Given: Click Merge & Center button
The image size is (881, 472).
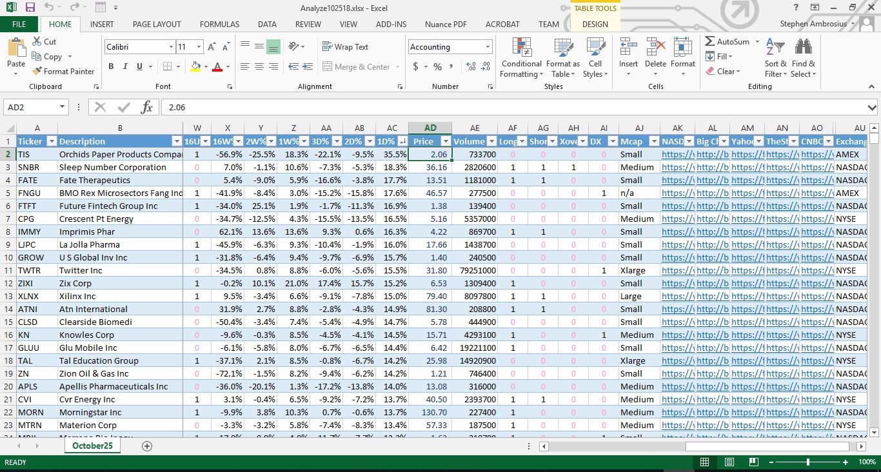Looking at the screenshot, I should coord(357,66).
